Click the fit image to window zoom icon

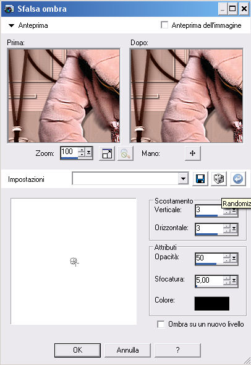point(107,153)
